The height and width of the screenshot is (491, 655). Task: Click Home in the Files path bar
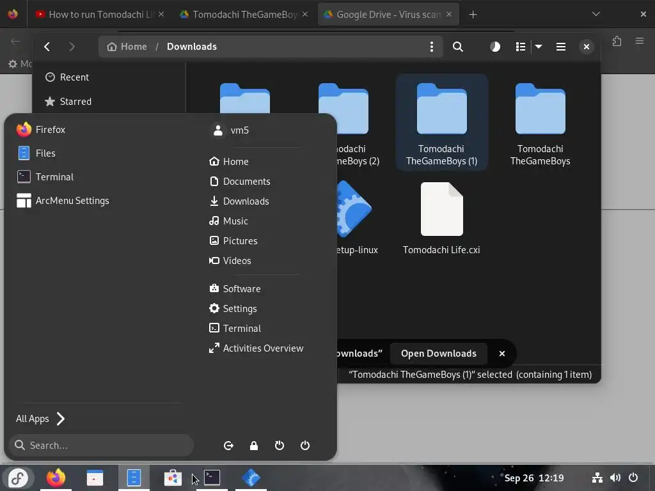tap(127, 47)
